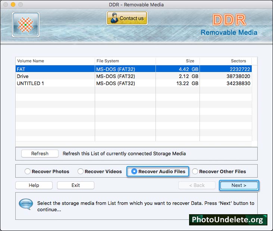Screen dimensions: 273x231
Task: Click the Exit button
Action: pyautogui.click(x=76, y=185)
